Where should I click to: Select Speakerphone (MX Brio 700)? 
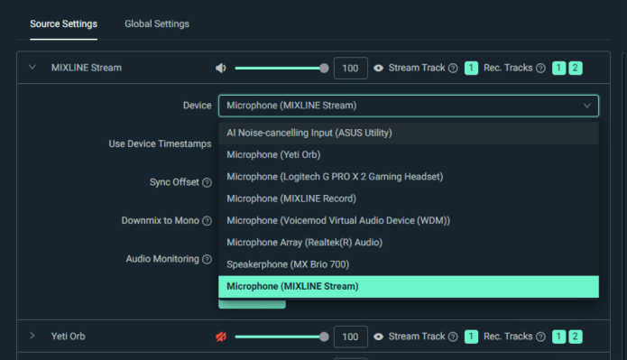(409, 264)
